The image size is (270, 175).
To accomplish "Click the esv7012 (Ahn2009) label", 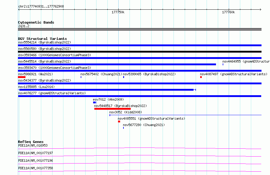I will click(108, 99).
